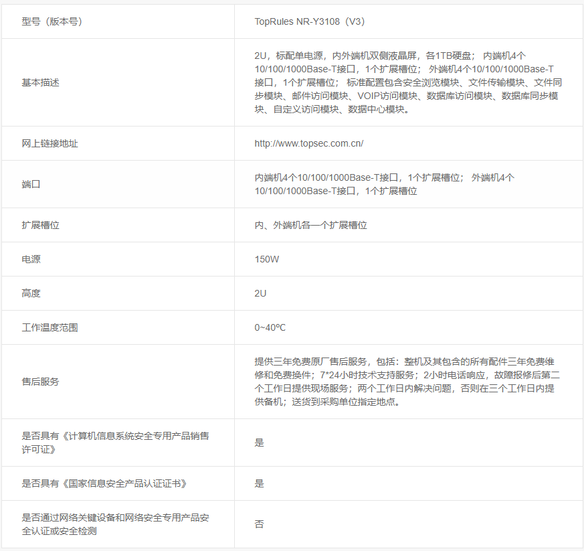Click the 是否具有《国家信息安全产品认证证书》 label

tap(104, 483)
